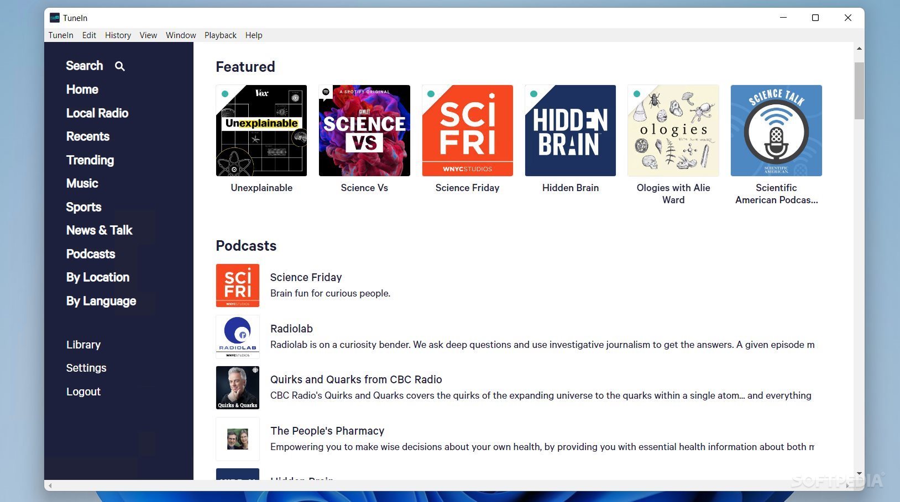
Task: Open the Ologies with Alie Ward cover
Action: (x=673, y=130)
